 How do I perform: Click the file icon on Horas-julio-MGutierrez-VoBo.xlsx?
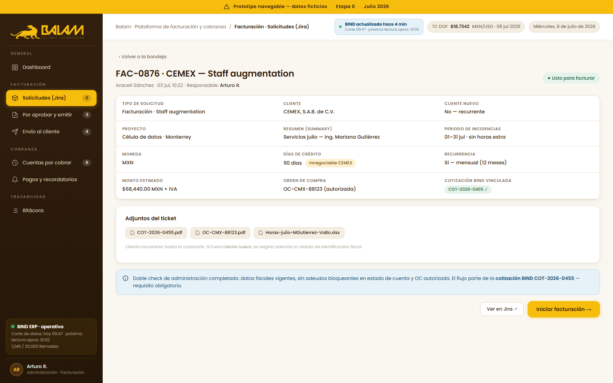click(x=261, y=233)
